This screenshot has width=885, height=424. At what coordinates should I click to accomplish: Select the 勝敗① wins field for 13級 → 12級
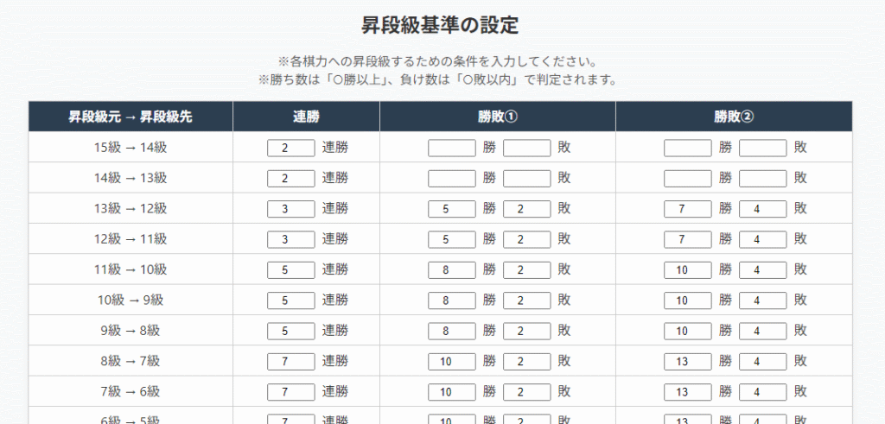[451, 209]
